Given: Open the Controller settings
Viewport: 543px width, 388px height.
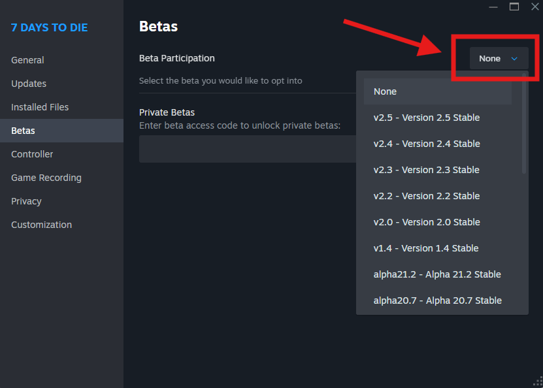Looking at the screenshot, I should point(61,154).
